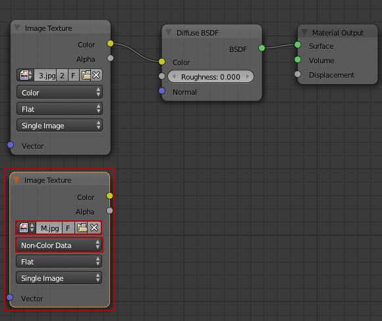382x321 pixels.
Task: Unlink M.jpg image with X icon
Action: (x=94, y=228)
